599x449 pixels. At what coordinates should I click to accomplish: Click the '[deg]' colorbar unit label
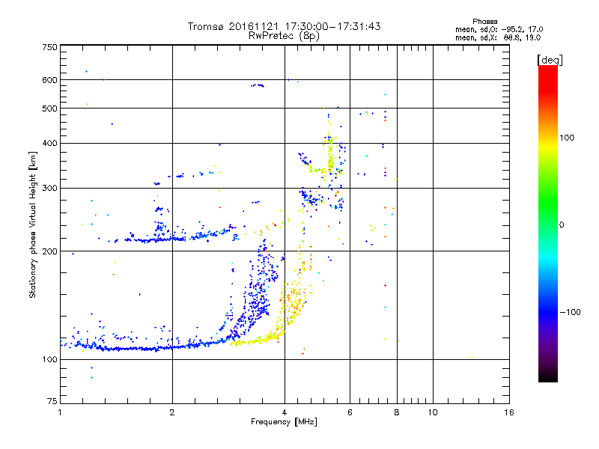point(550,60)
